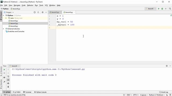Open Run panel settings gear
The width and height of the screenshot is (172, 96).
[x=167, y=66]
